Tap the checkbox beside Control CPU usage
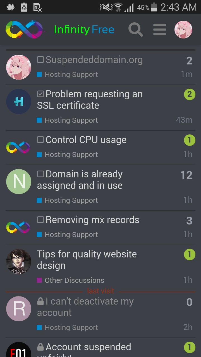 40,140
